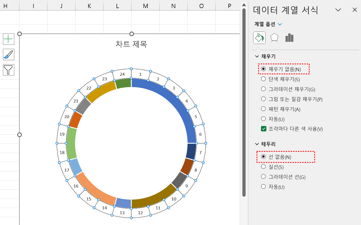Viewport: 361px width, 225px height.
Task: Collapse the 테두리 section
Action: click(257, 144)
